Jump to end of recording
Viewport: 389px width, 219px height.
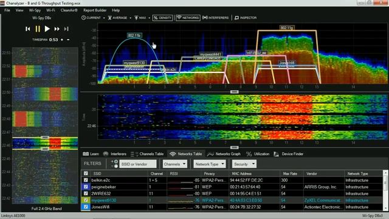(x=66, y=29)
